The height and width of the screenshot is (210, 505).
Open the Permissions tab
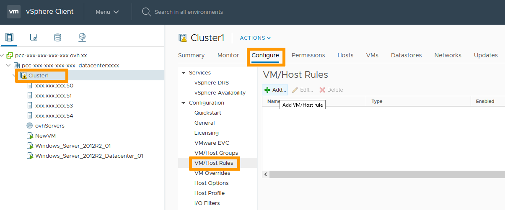click(308, 55)
